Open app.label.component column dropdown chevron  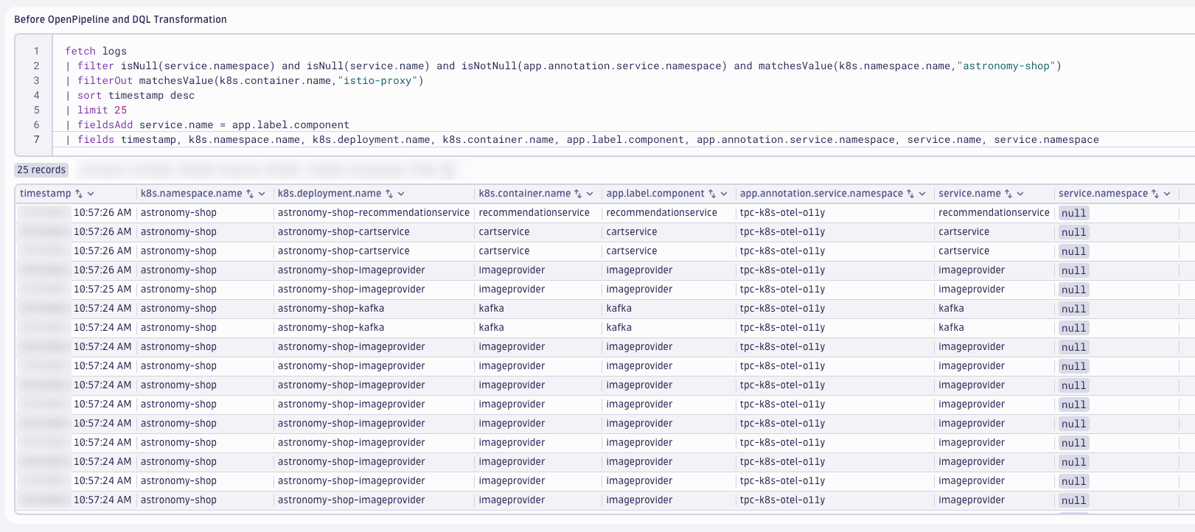[x=724, y=194]
